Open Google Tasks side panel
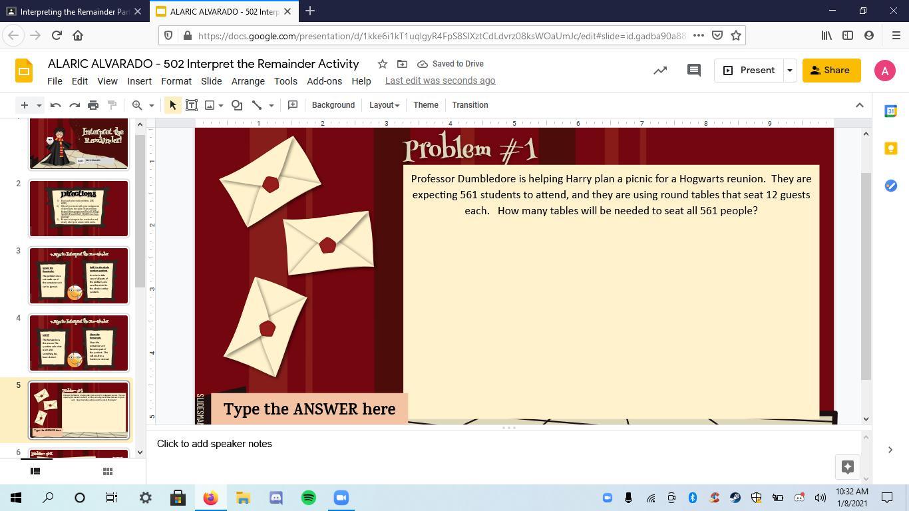 pyautogui.click(x=890, y=186)
